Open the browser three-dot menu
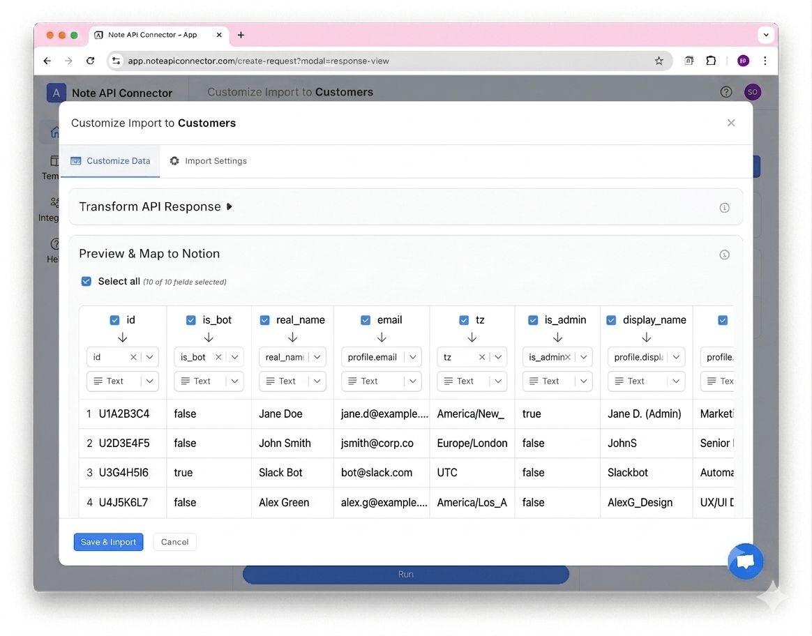812x636 pixels. 765,61
